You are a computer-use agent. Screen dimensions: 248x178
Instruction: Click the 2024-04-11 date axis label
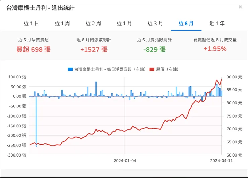pyautogui.click(x=222, y=161)
